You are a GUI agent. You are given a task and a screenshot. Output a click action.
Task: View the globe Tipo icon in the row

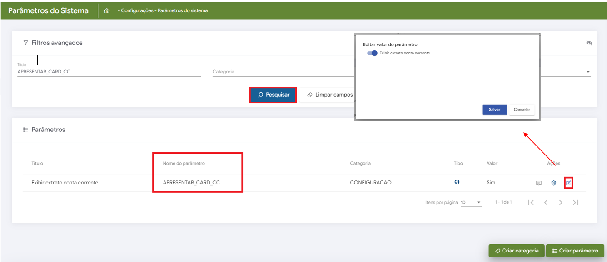pyautogui.click(x=457, y=182)
